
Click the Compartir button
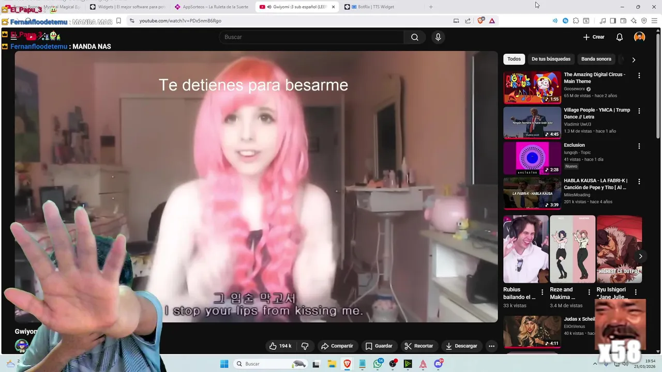click(337, 346)
